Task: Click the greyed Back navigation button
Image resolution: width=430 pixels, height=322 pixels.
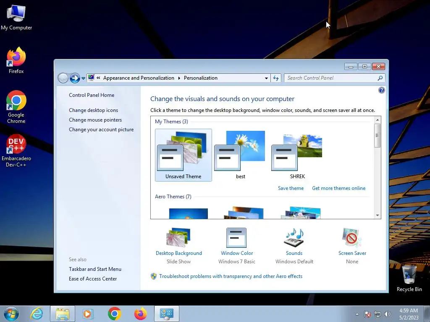Action: [x=63, y=78]
